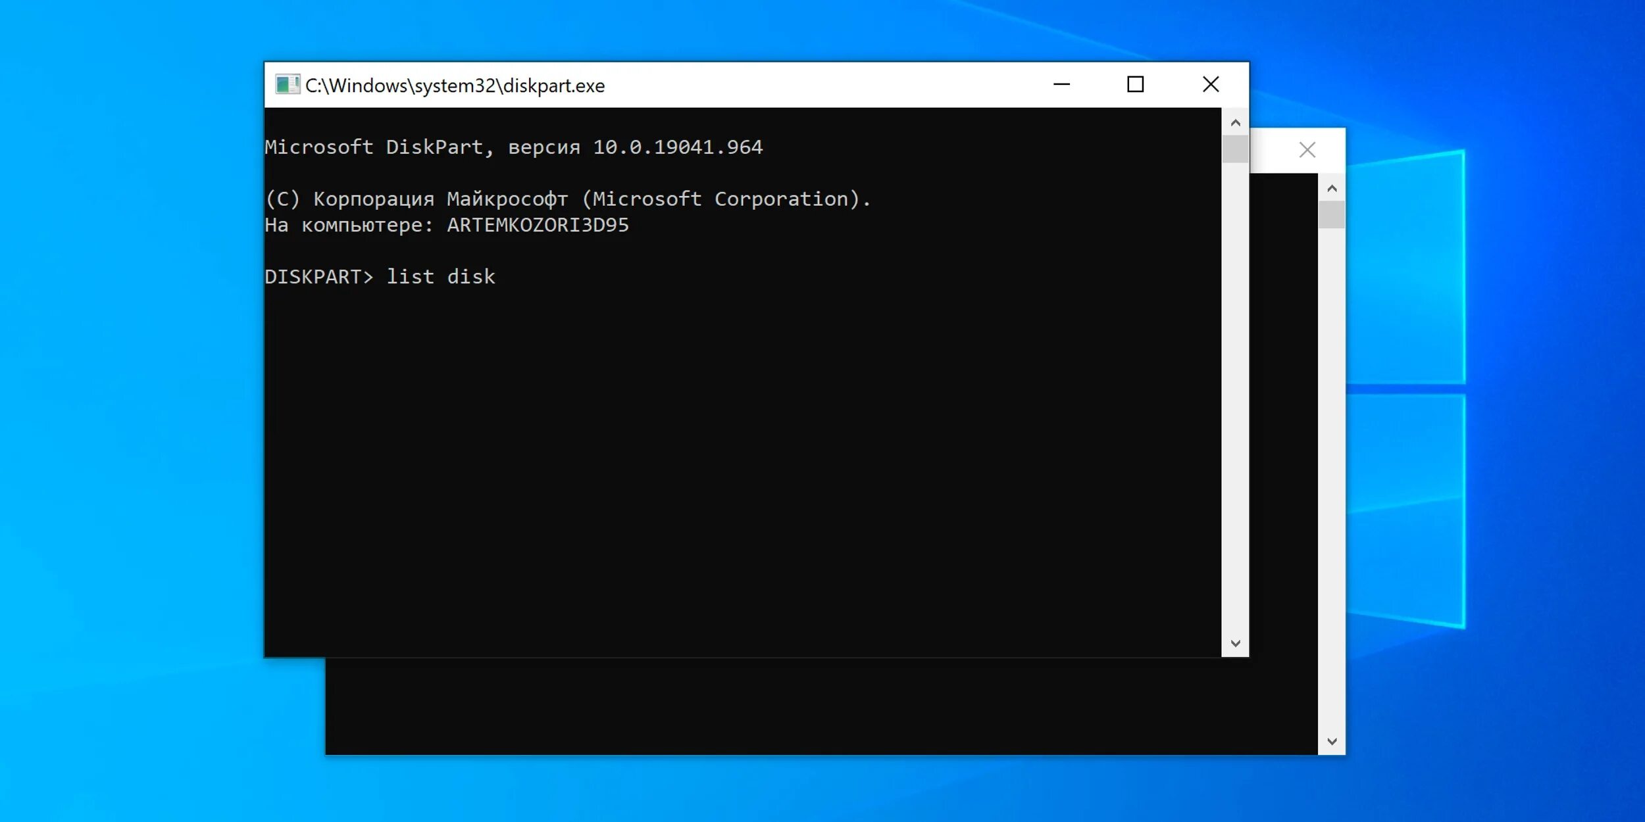Click the DISKPART> prompt

point(318,277)
